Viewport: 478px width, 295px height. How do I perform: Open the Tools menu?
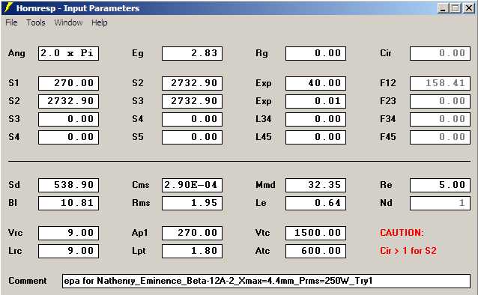coord(36,22)
